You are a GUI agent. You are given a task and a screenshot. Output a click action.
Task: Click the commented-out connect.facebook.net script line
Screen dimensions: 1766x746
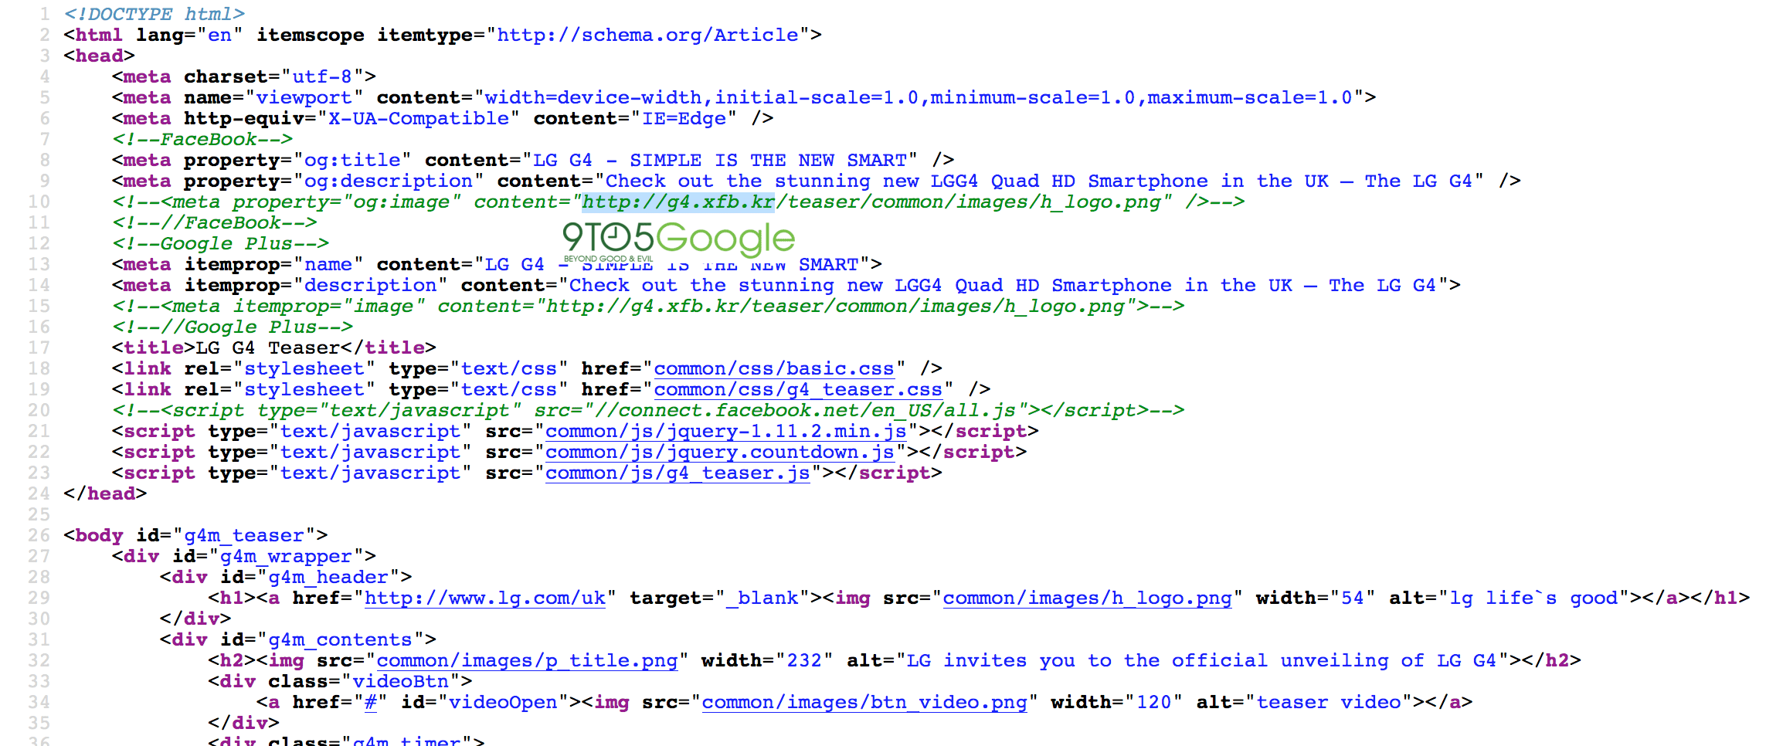pyautogui.click(x=648, y=411)
